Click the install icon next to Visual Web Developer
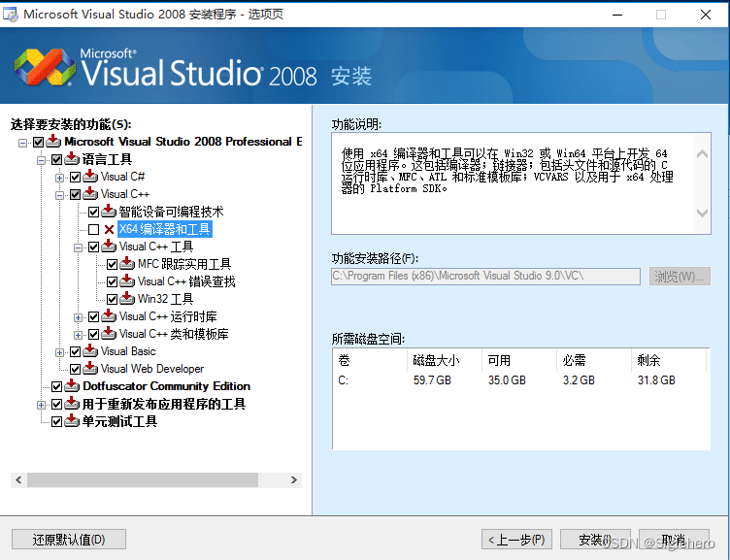Viewport: 730px width, 560px height. click(x=90, y=369)
